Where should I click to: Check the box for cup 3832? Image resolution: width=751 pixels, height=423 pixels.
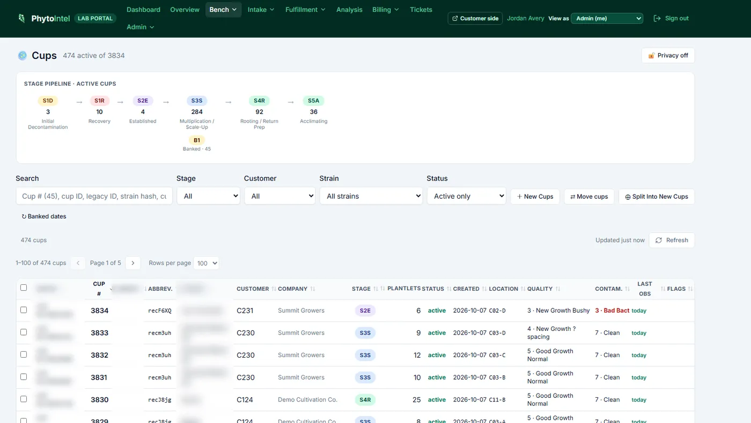coord(24,354)
